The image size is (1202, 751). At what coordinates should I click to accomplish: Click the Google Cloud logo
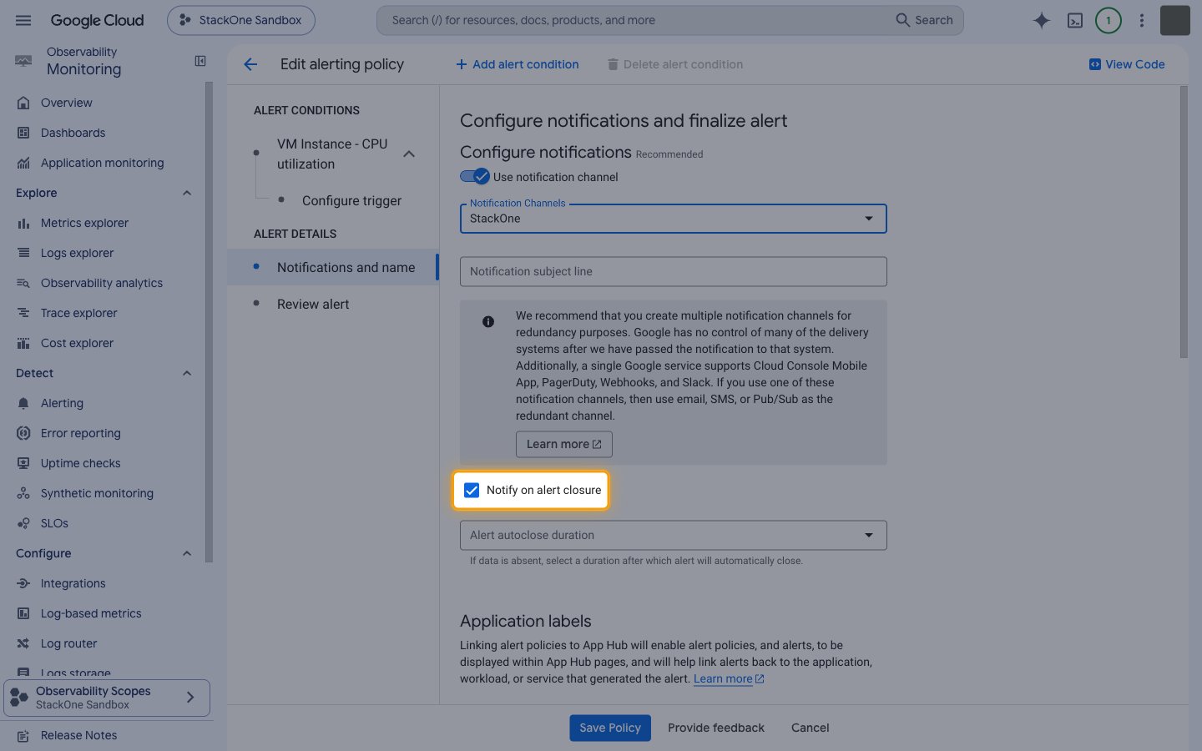click(97, 20)
